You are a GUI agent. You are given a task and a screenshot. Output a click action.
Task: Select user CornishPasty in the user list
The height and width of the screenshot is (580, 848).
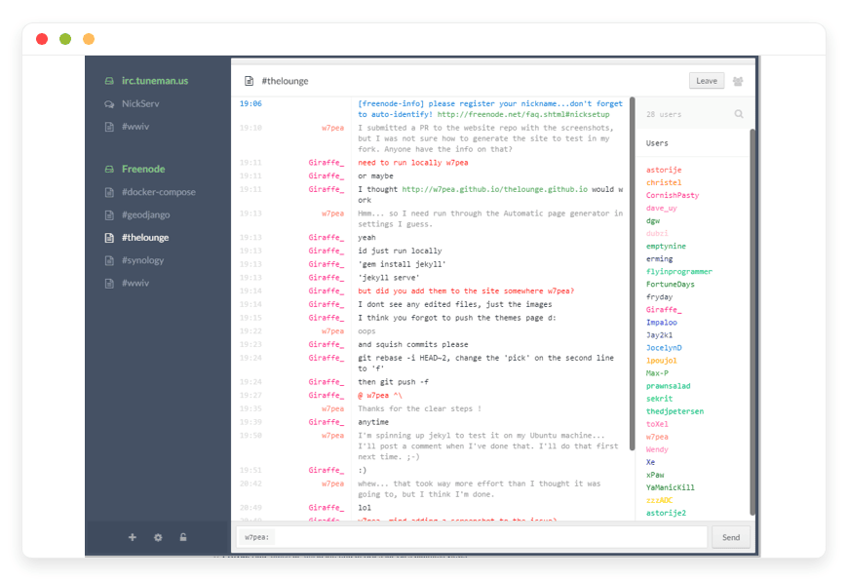(673, 195)
